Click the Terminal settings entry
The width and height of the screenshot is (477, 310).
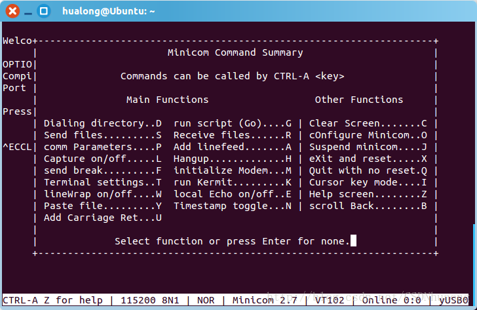[102, 183]
